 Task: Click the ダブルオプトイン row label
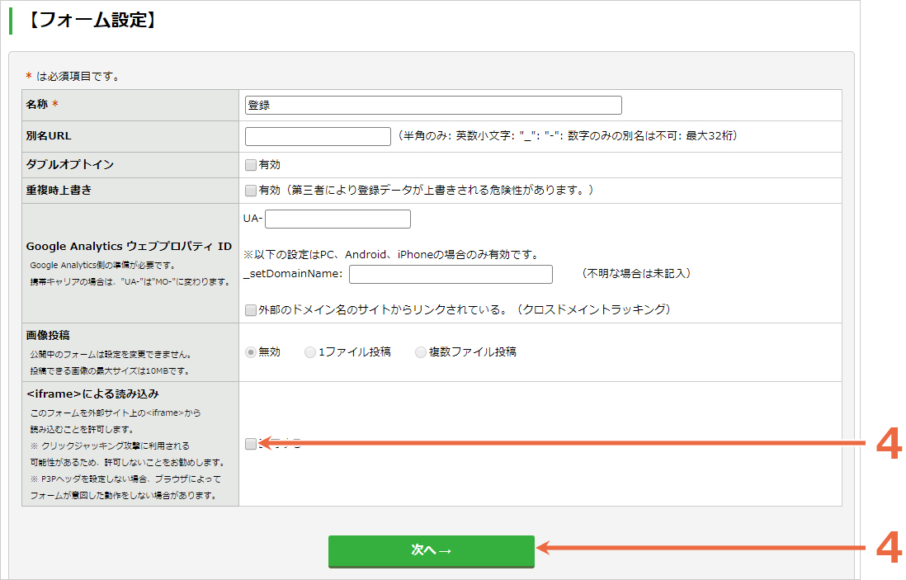click(70, 165)
